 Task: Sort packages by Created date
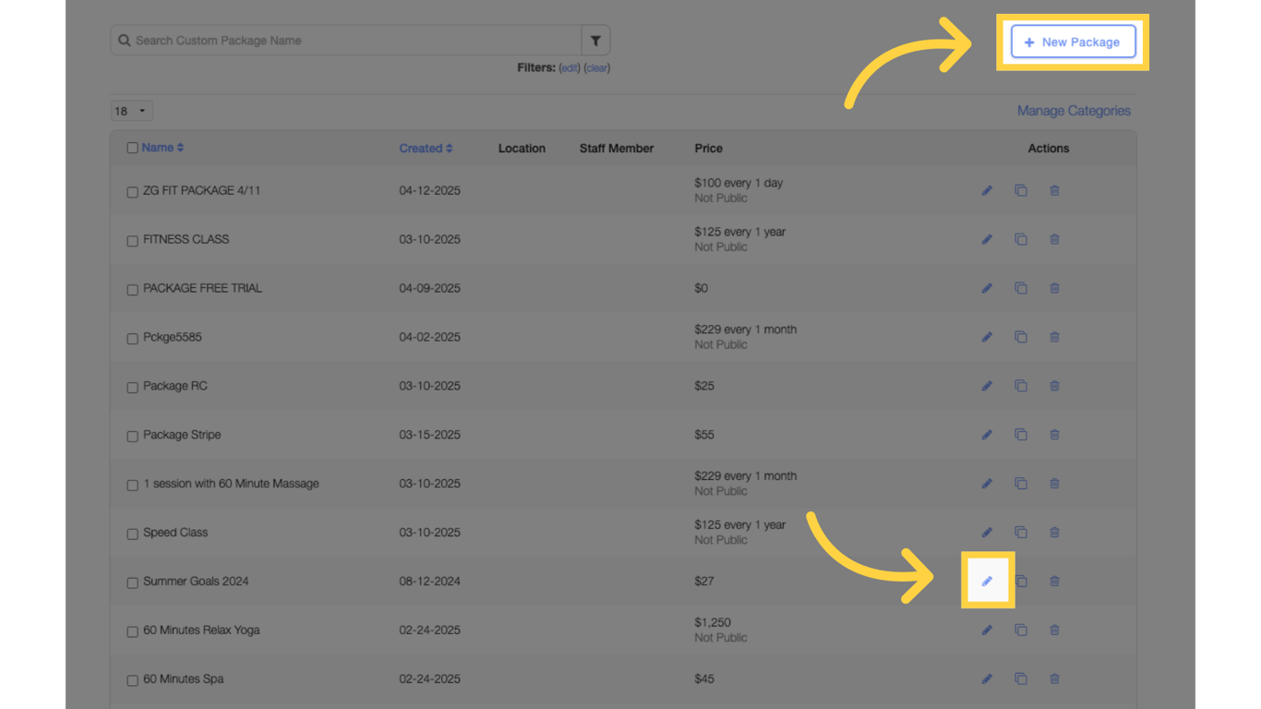click(426, 149)
